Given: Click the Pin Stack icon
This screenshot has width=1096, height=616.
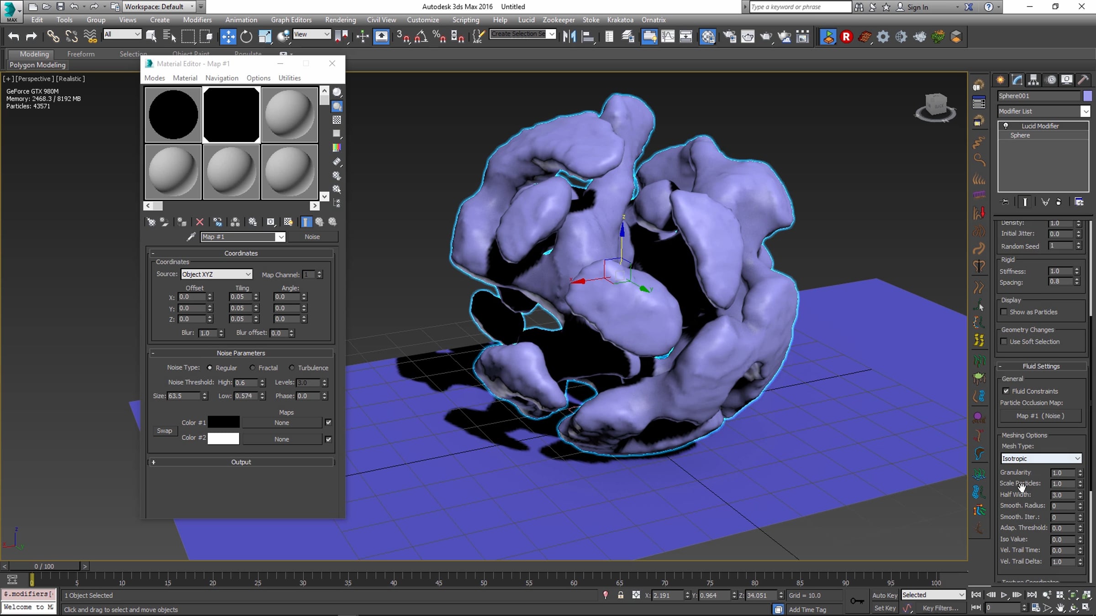Looking at the screenshot, I should click(1005, 202).
